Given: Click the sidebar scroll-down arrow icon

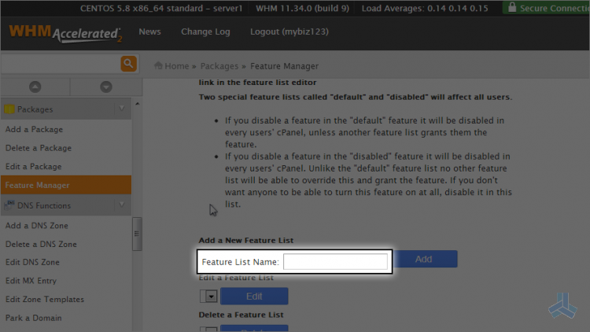Looking at the screenshot, I should (105, 87).
